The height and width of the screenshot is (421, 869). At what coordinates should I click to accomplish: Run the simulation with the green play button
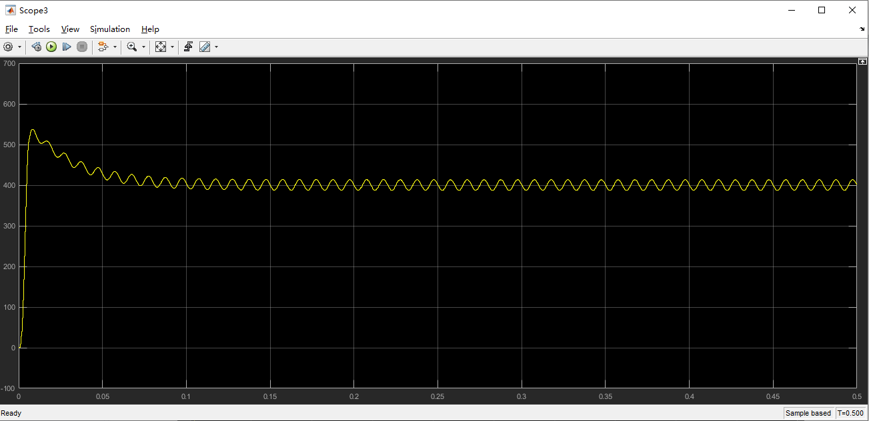(x=51, y=47)
